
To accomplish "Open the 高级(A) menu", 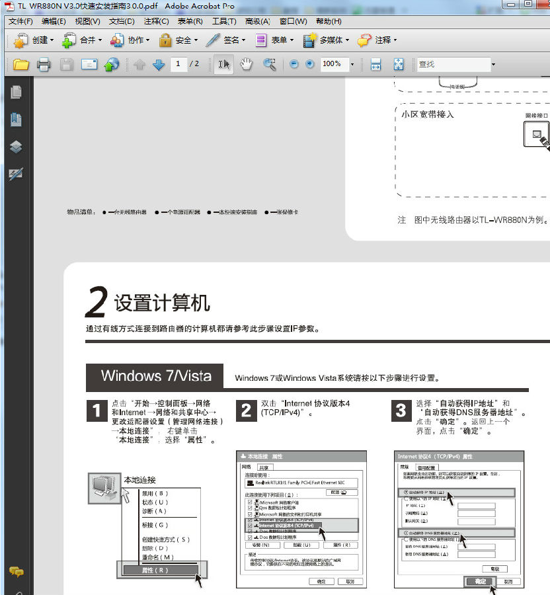I will (x=258, y=21).
